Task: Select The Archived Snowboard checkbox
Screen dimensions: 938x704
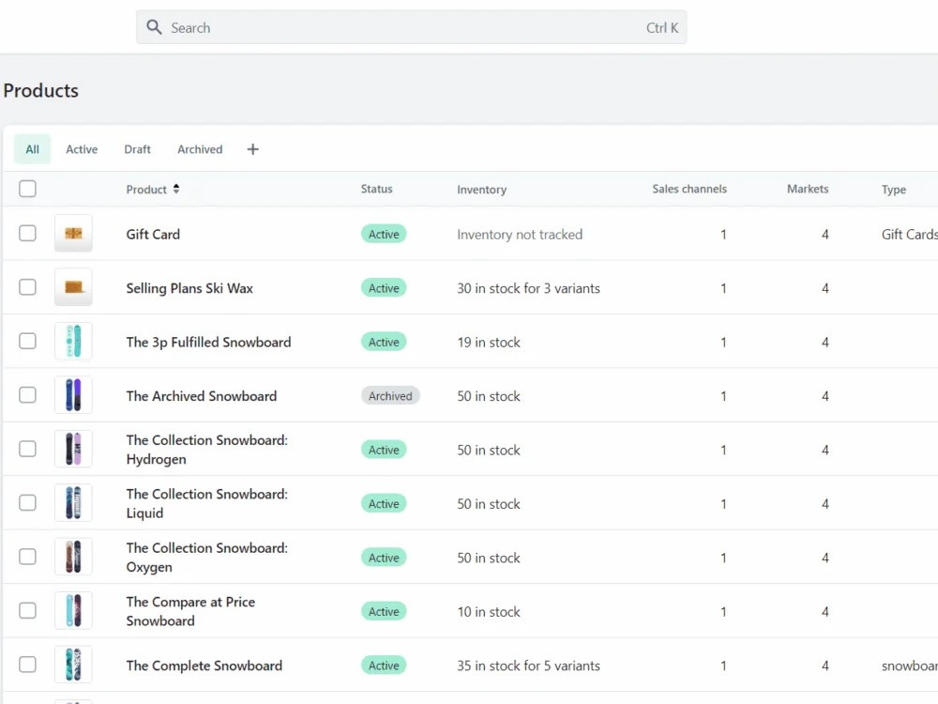Action: click(x=27, y=394)
